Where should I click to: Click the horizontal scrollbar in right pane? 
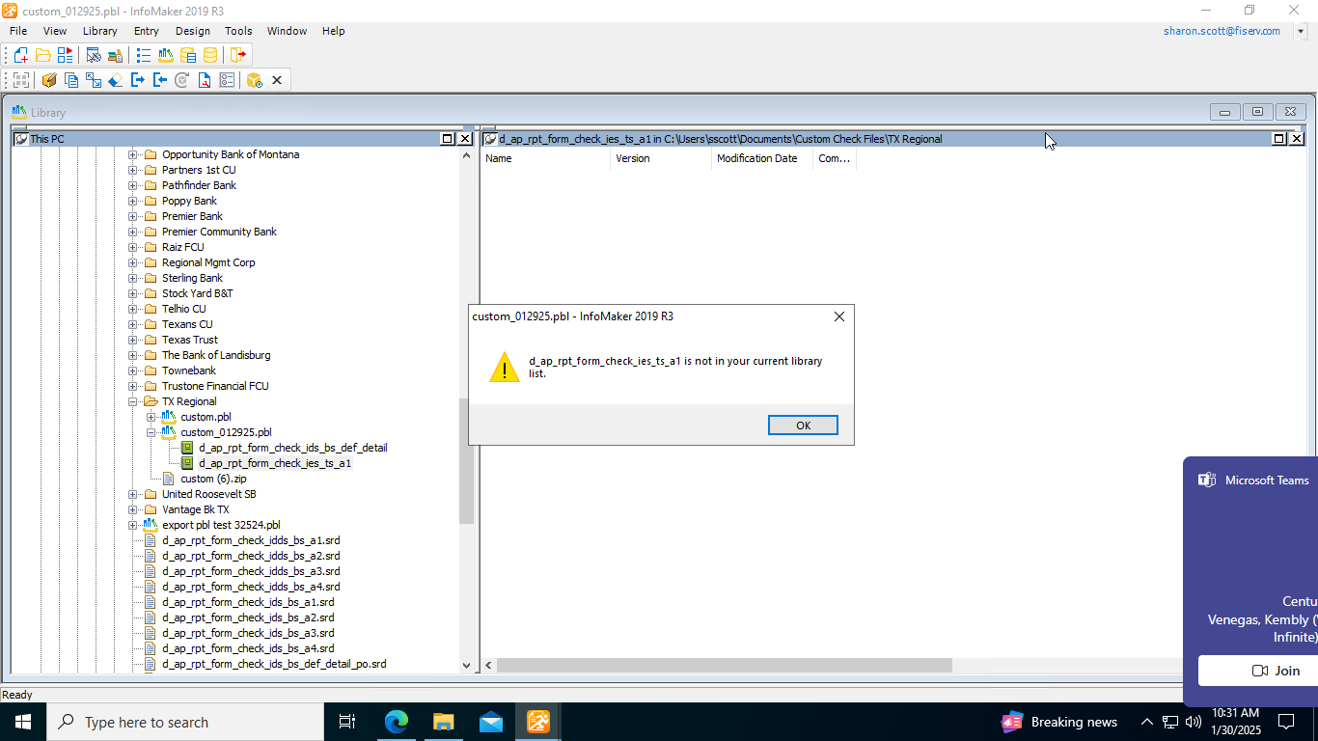pyautogui.click(x=724, y=666)
